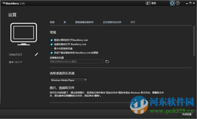Click the 选取桌面音乐来源 heading
The width and height of the screenshot is (197, 119).
point(62,73)
